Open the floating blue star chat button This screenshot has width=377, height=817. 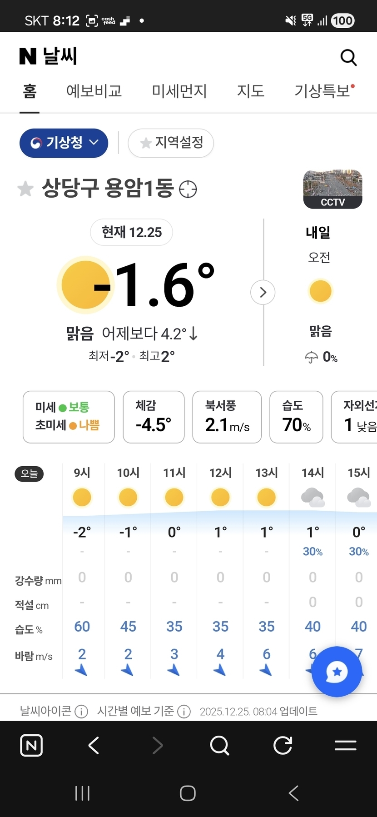337,672
